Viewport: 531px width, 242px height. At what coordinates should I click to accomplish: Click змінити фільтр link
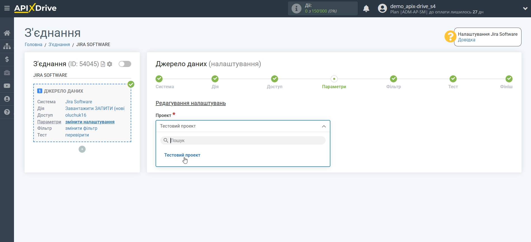pos(81,128)
